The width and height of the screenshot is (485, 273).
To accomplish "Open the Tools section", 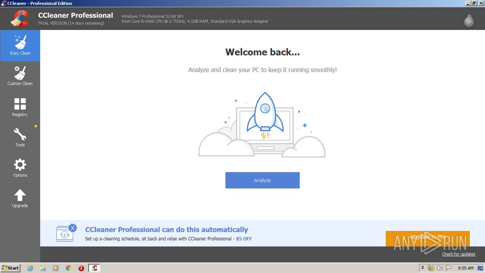I will 20,137.
